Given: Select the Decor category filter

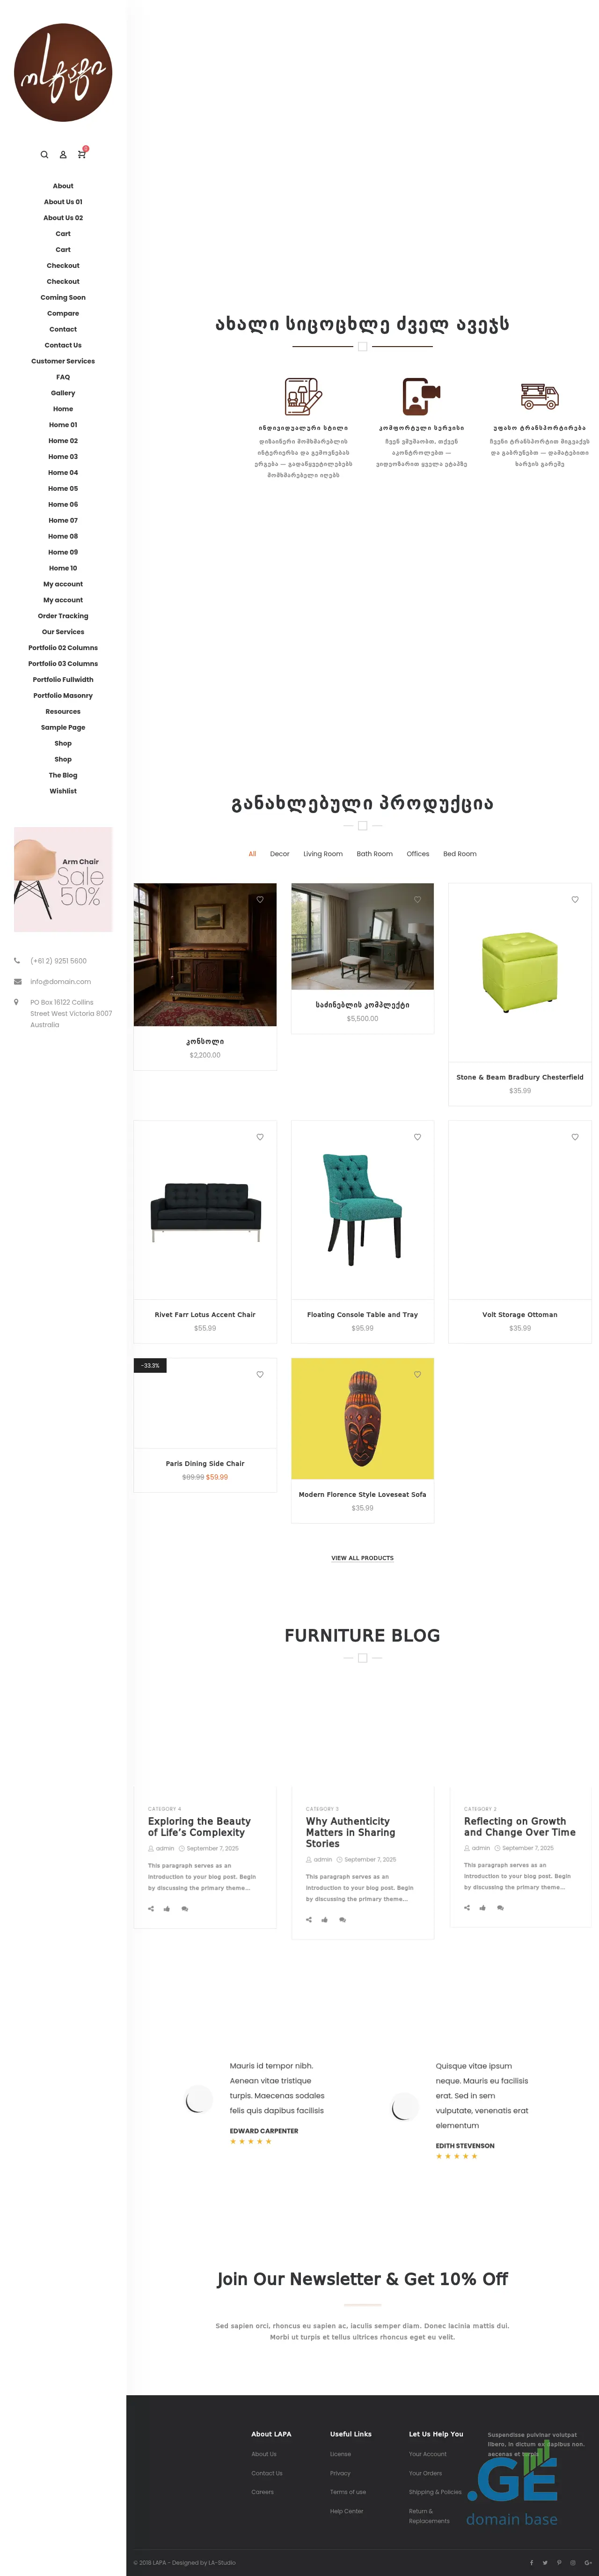Looking at the screenshot, I should (x=279, y=854).
